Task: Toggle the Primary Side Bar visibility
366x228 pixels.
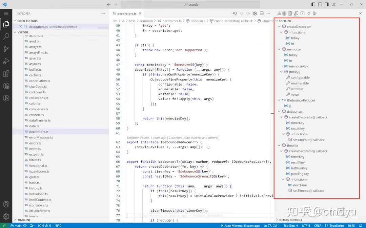Action: (x=313, y=4)
